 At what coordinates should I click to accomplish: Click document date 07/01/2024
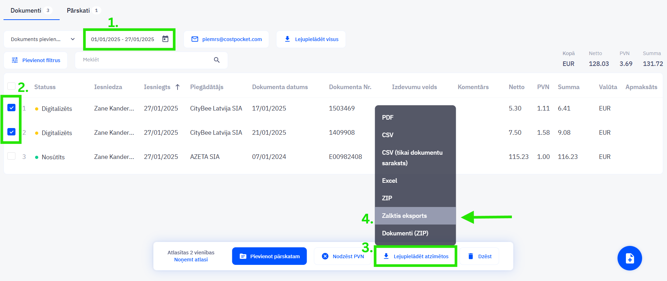pyautogui.click(x=269, y=157)
